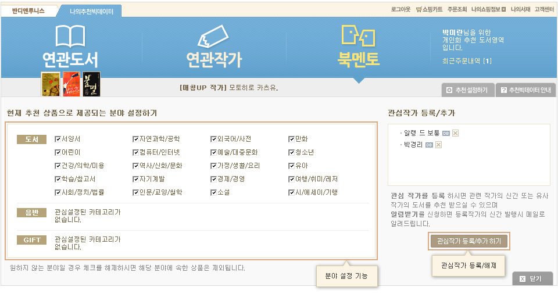Viewport: 558px width, 294px height.
Task: Select the 연관작가 pencil icon
Action: (x=213, y=38)
